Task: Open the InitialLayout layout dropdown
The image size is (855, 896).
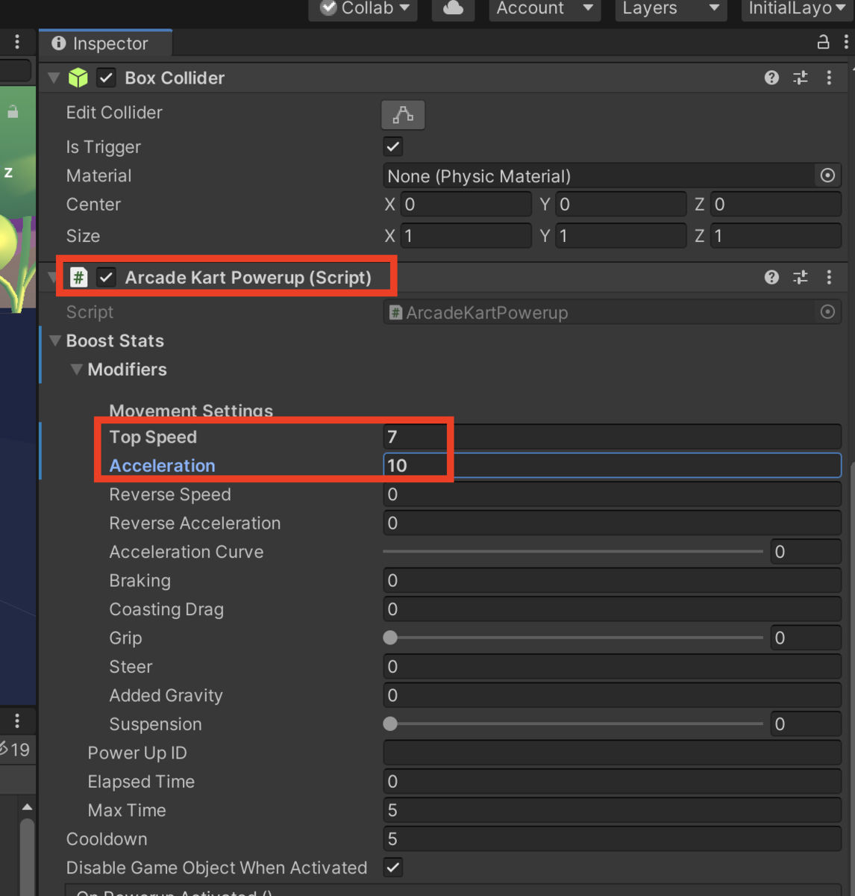Action: point(798,9)
